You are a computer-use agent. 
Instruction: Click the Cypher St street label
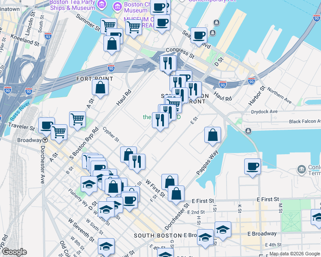tap(111, 134)
